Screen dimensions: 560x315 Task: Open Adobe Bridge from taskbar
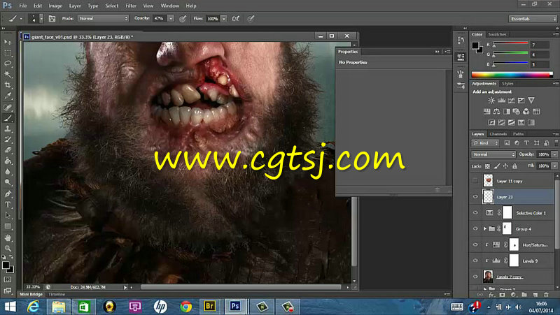pyautogui.click(x=209, y=307)
